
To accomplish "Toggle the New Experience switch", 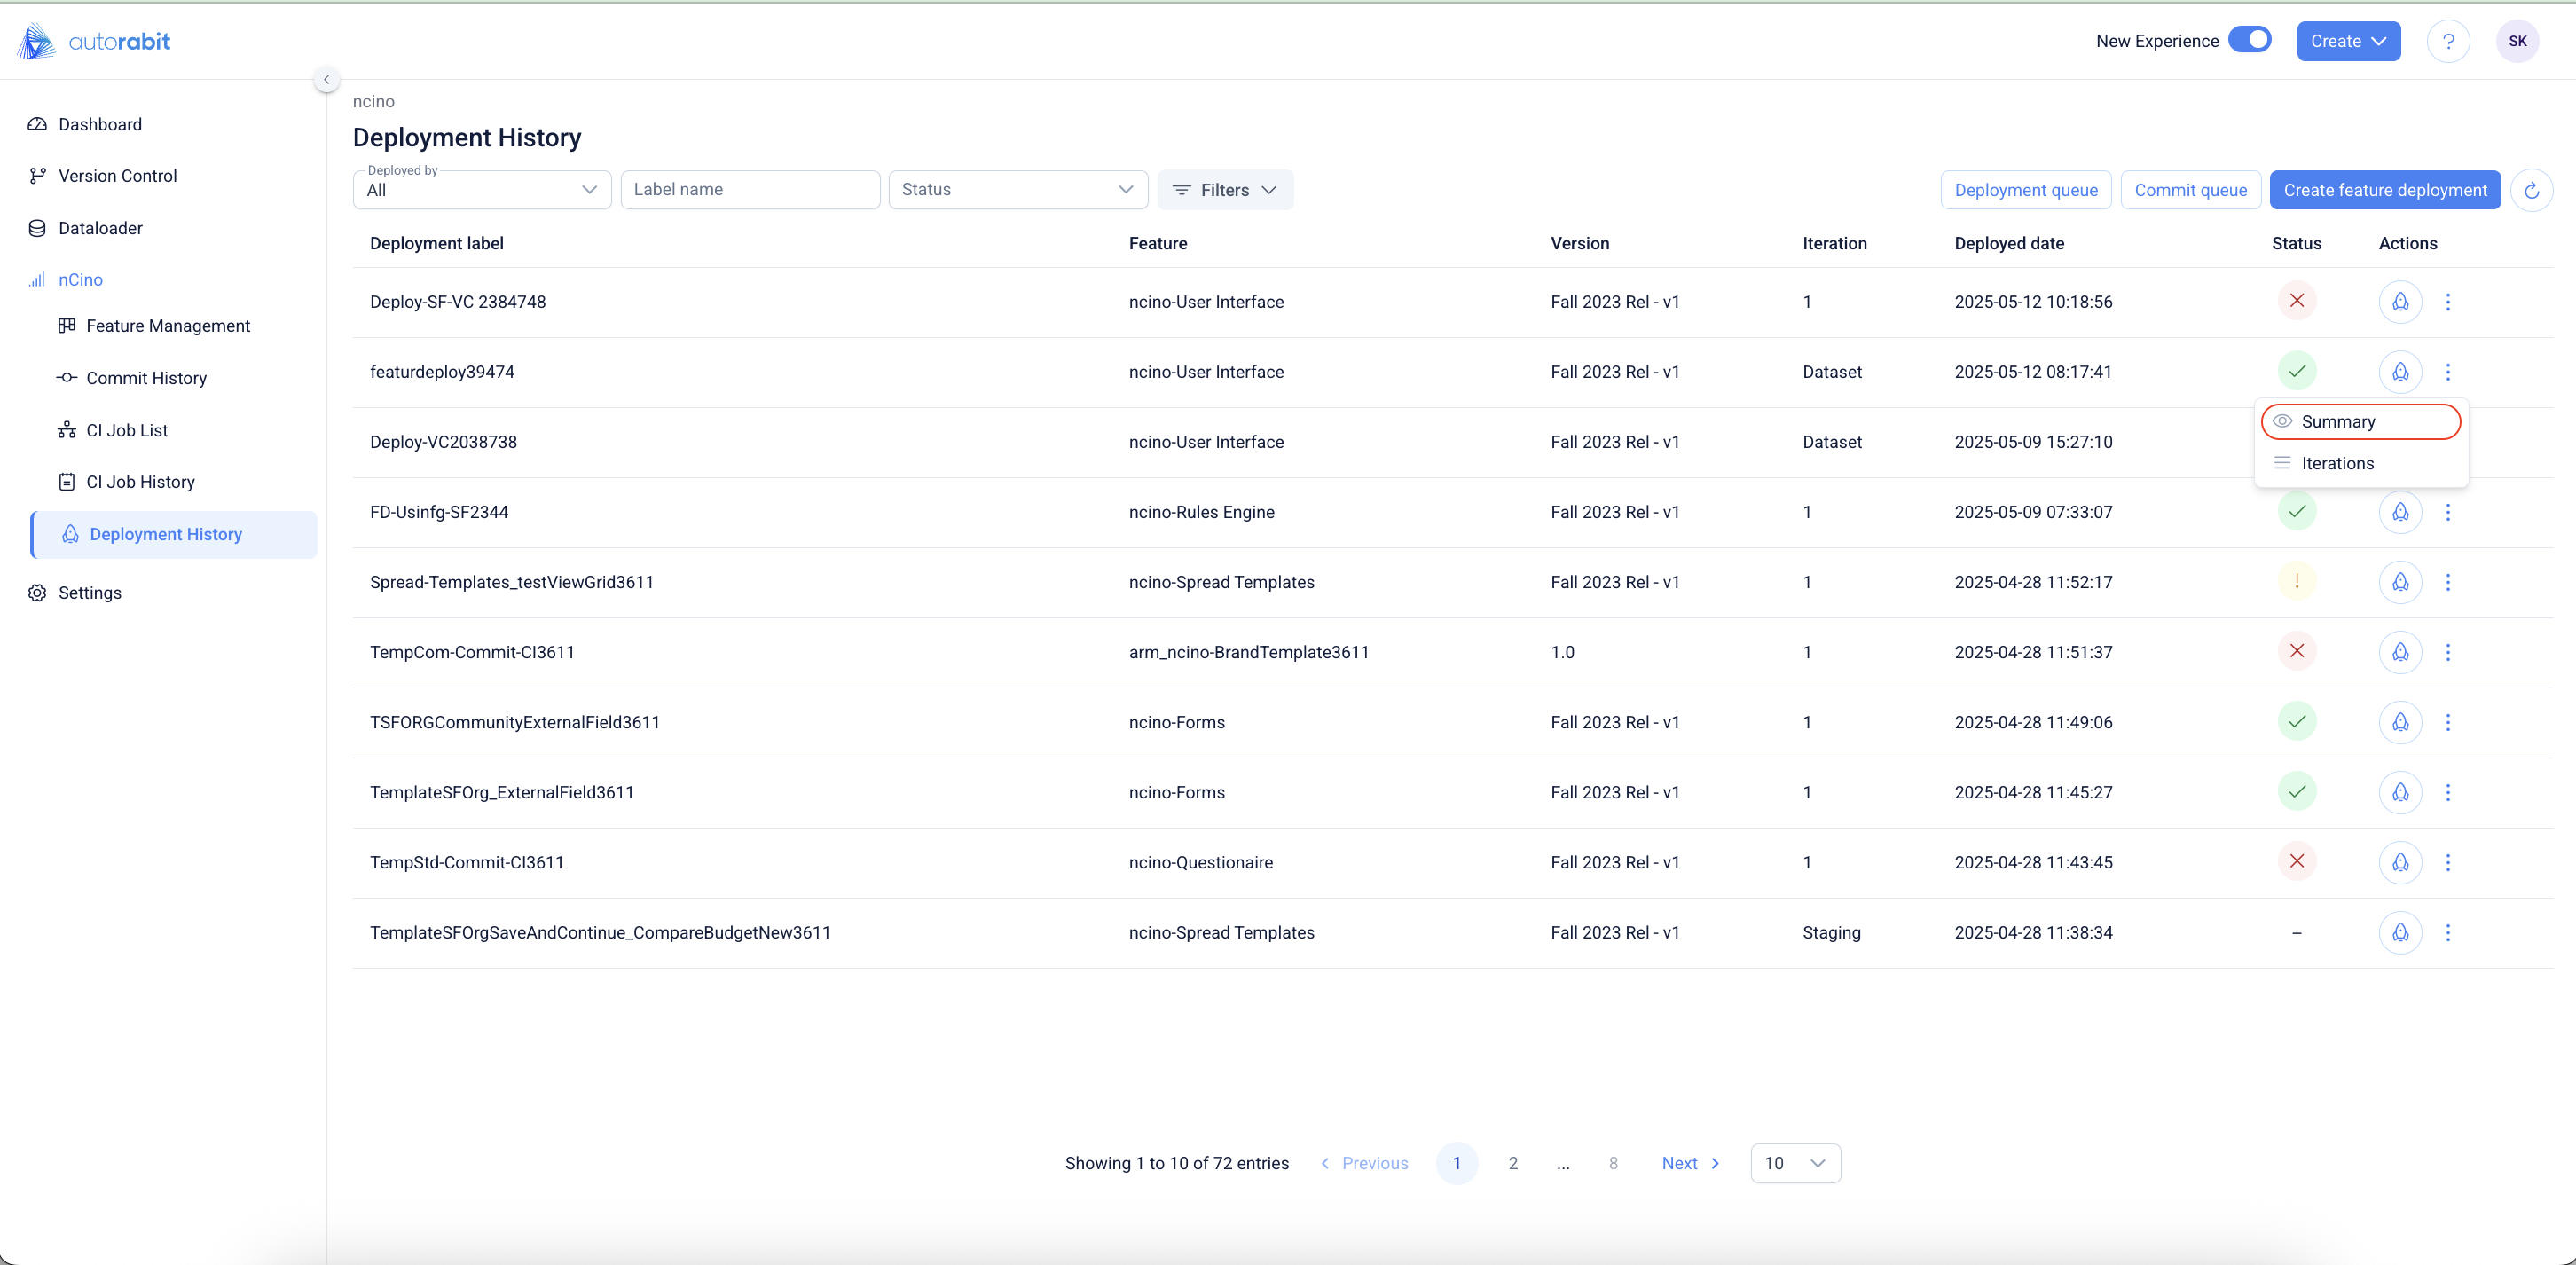I will click(2250, 40).
